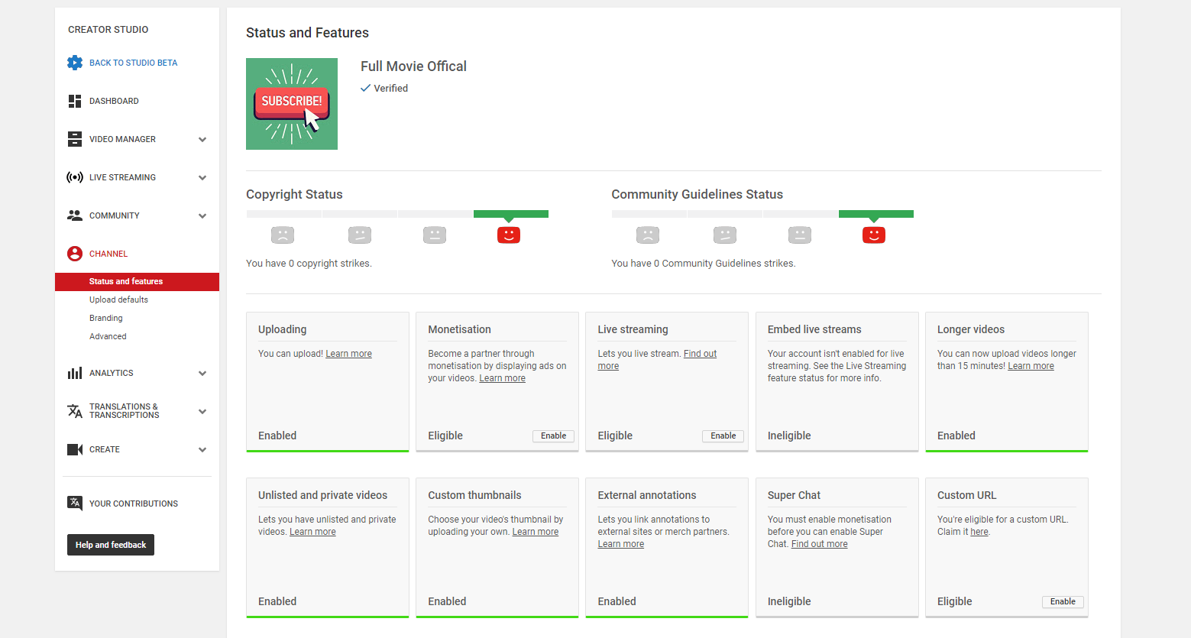Click the Channel person icon
This screenshot has height=638, width=1191.
75,254
